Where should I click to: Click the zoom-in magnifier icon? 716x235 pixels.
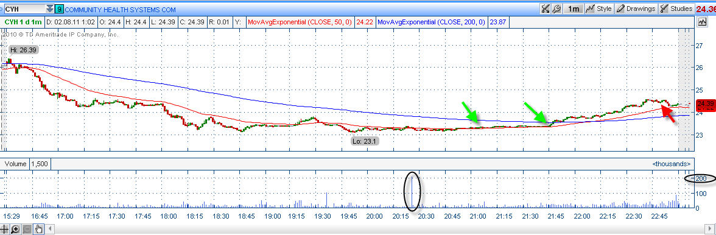pyautogui.click(x=15, y=229)
